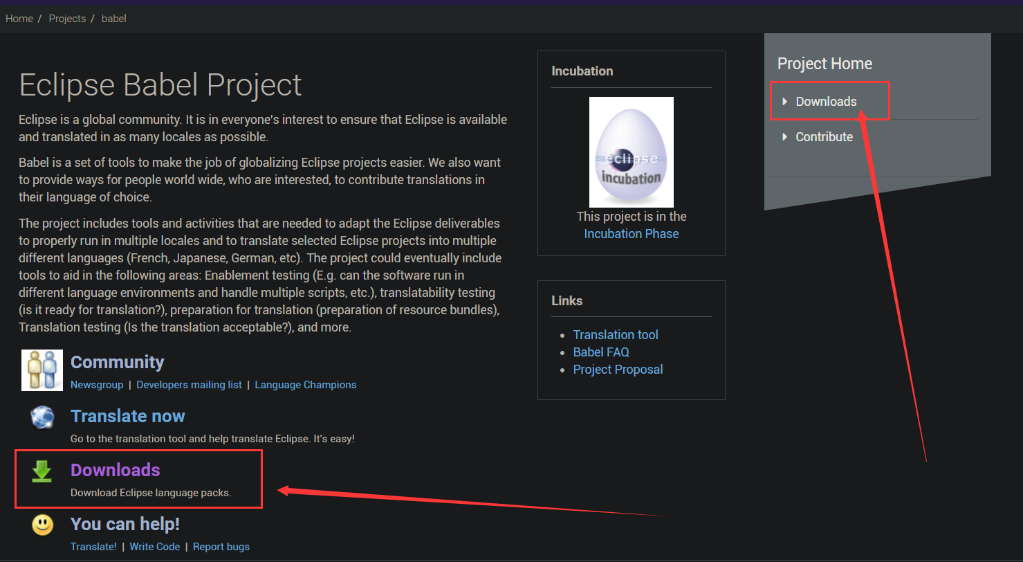The height and width of the screenshot is (562, 1023).
Task: Click the smiley face icon
Action: (42, 525)
